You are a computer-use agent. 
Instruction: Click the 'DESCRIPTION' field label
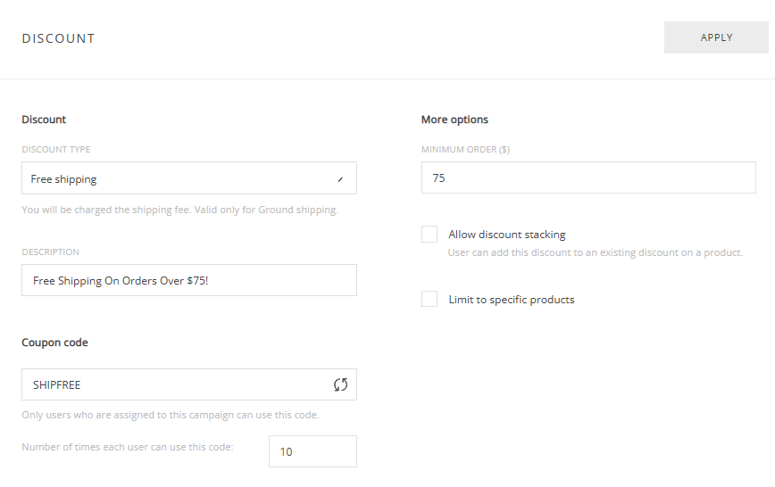[50, 252]
